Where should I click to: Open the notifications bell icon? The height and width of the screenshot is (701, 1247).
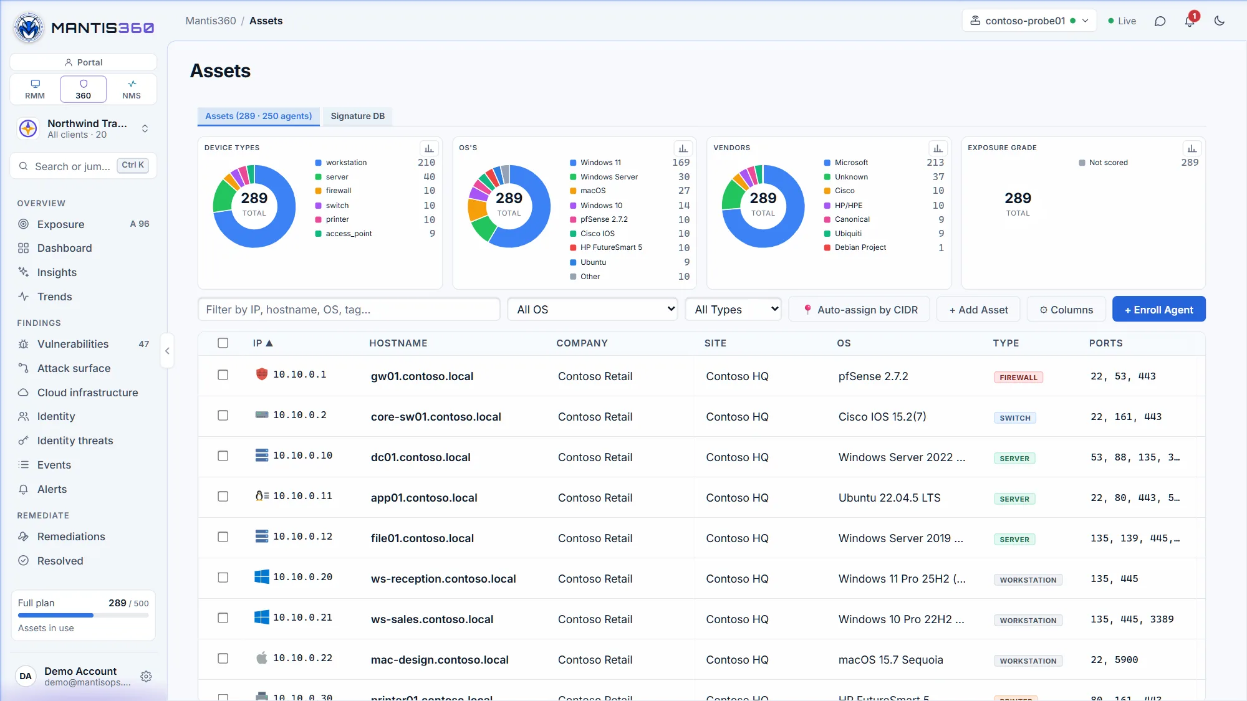coord(1190,21)
